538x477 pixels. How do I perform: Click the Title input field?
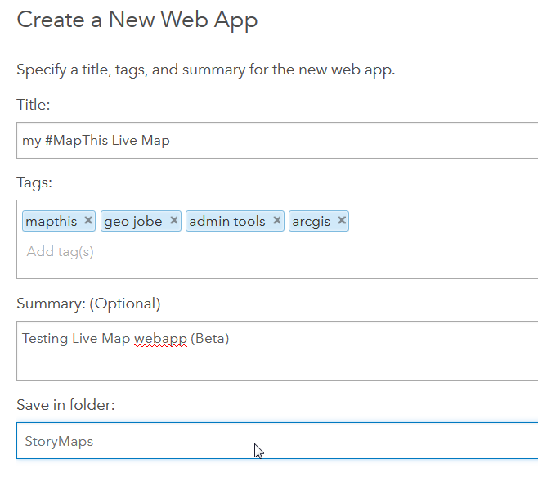point(278,141)
